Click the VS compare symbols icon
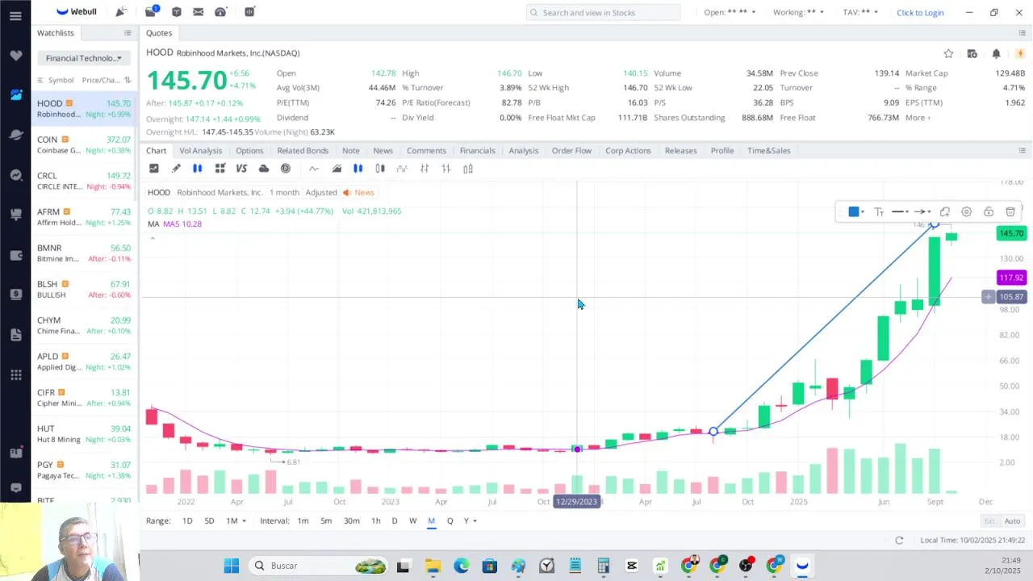 (241, 169)
